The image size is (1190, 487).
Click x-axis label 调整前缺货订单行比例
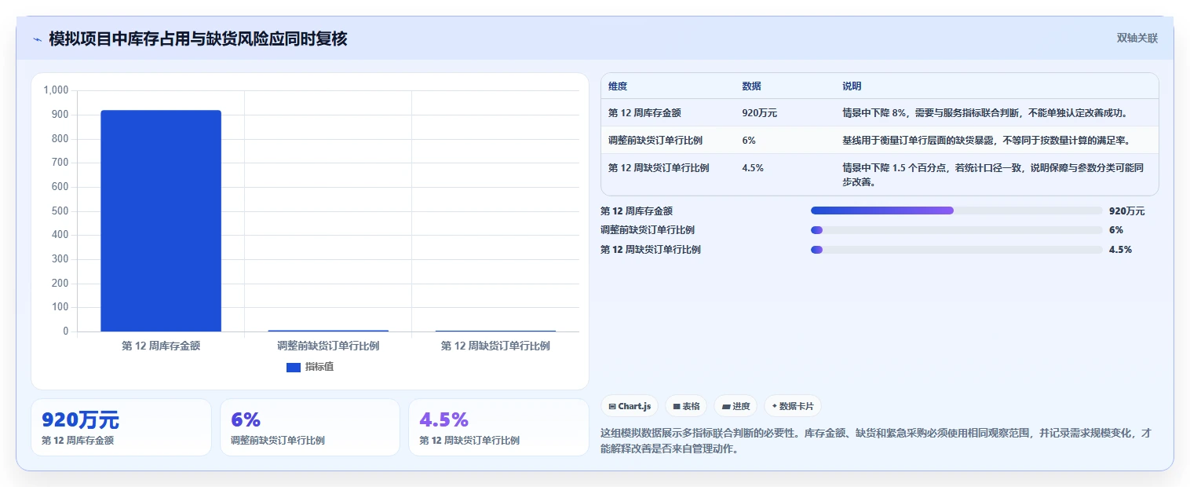coord(328,346)
